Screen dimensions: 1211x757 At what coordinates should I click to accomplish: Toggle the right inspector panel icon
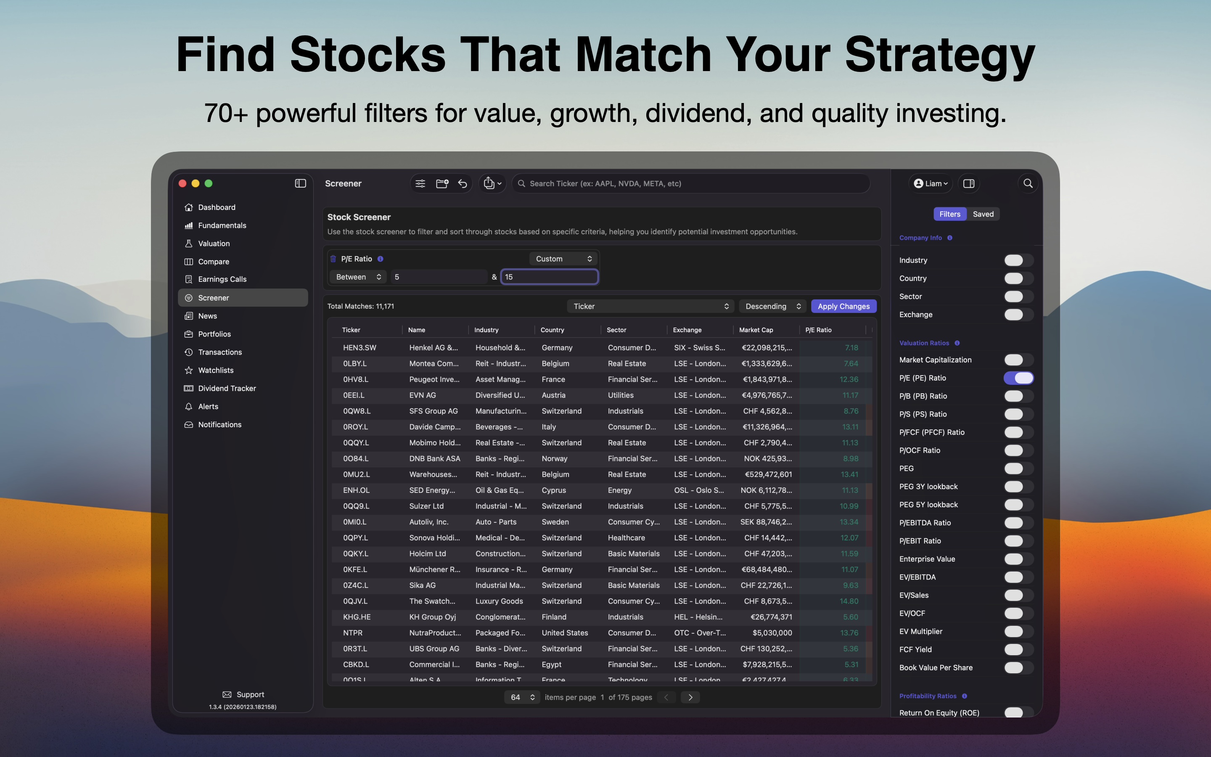click(x=969, y=184)
